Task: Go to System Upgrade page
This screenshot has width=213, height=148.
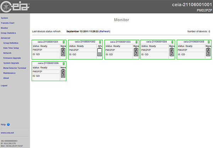Action: [11, 63]
